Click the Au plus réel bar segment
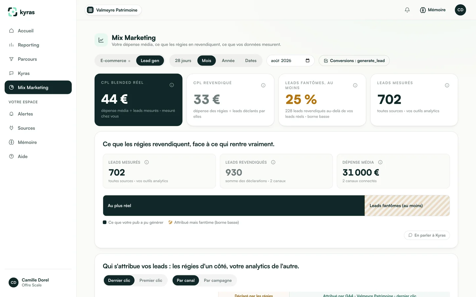Viewport: 476px width, 297px height. click(x=234, y=206)
